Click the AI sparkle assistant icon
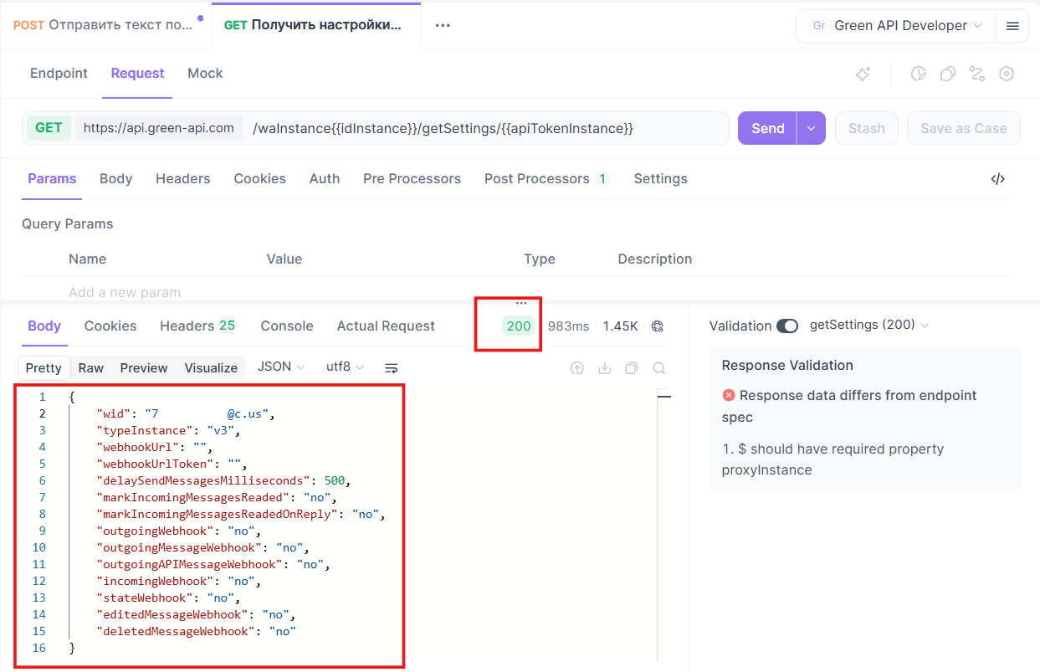The height and width of the screenshot is (672, 1040). [x=863, y=74]
